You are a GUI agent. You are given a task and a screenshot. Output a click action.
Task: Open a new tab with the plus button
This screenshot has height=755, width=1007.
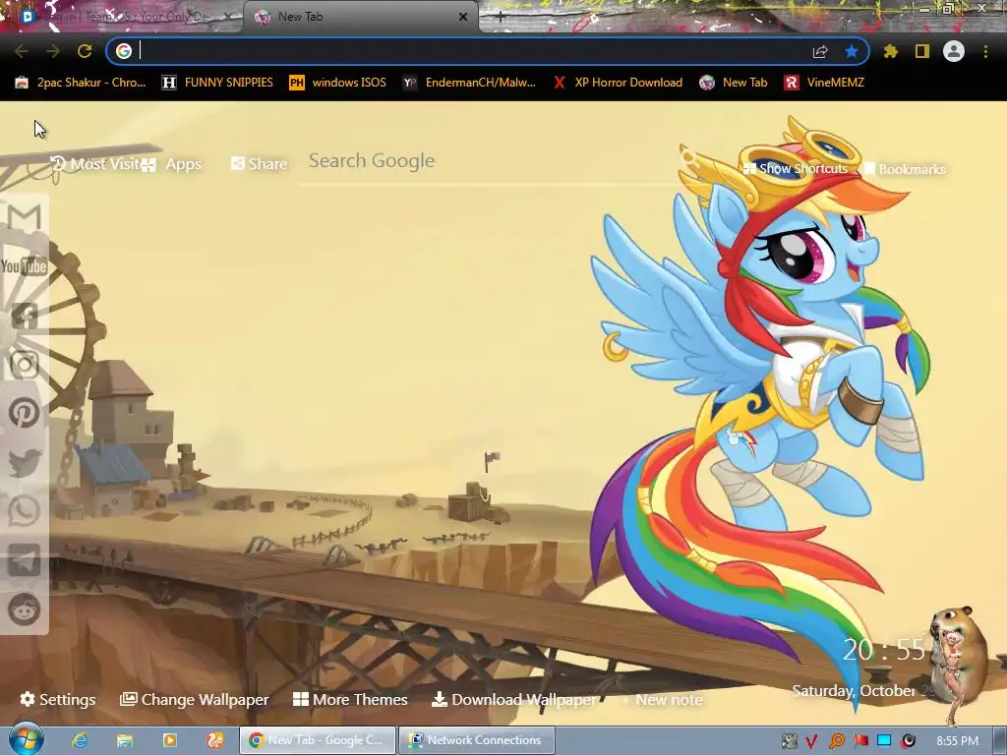[501, 17]
